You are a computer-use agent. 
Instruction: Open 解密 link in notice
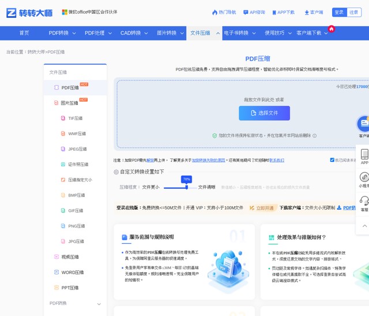point(150,160)
